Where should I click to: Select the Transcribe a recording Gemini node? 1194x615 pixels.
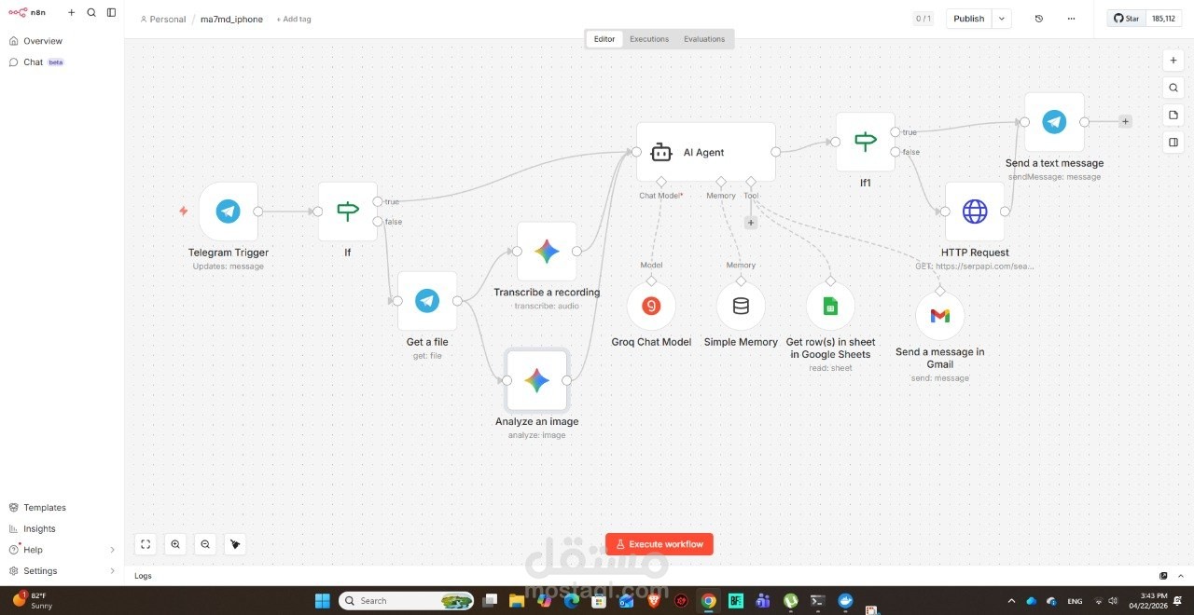point(547,251)
